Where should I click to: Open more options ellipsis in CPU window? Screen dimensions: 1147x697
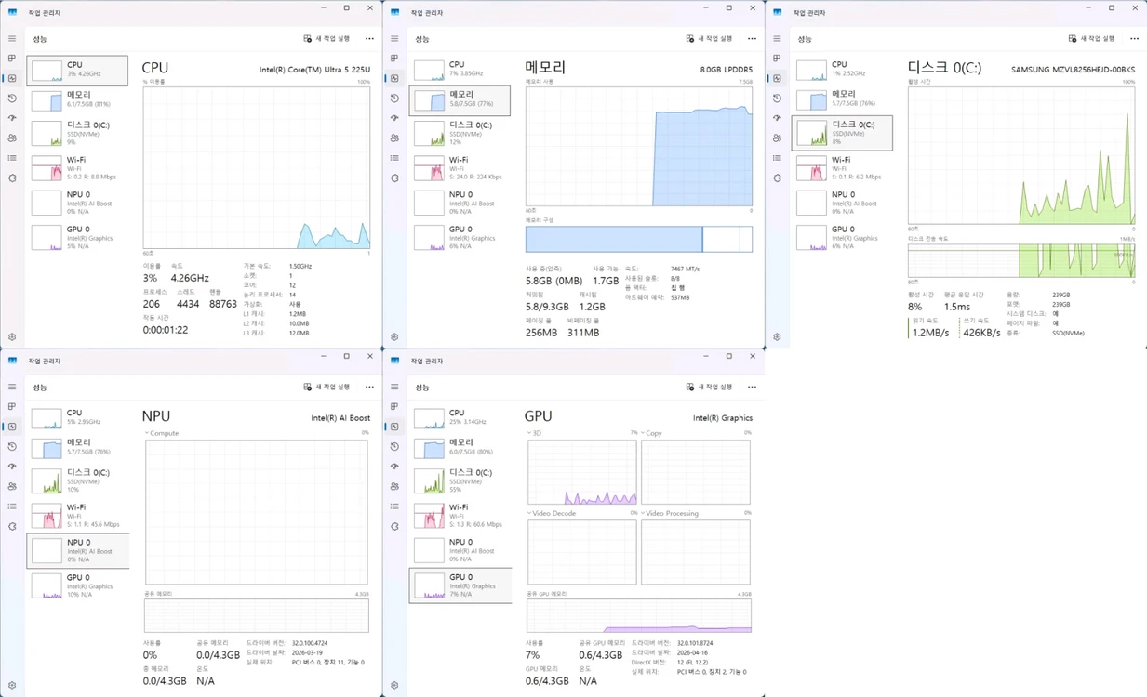(x=369, y=39)
